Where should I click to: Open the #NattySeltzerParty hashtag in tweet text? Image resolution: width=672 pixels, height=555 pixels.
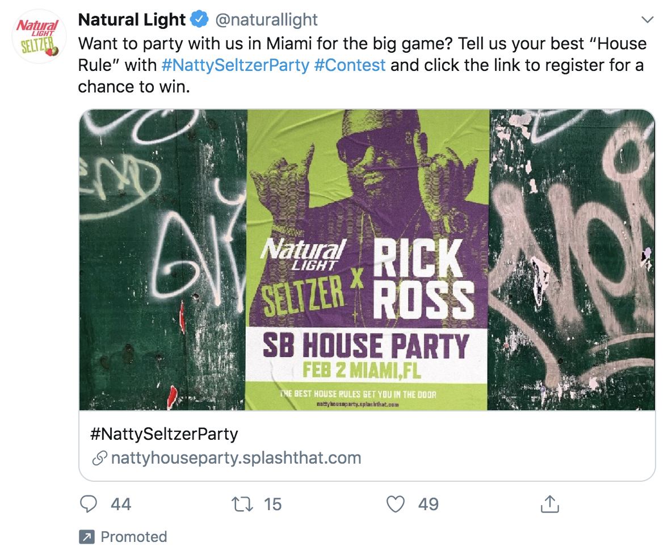tap(235, 65)
